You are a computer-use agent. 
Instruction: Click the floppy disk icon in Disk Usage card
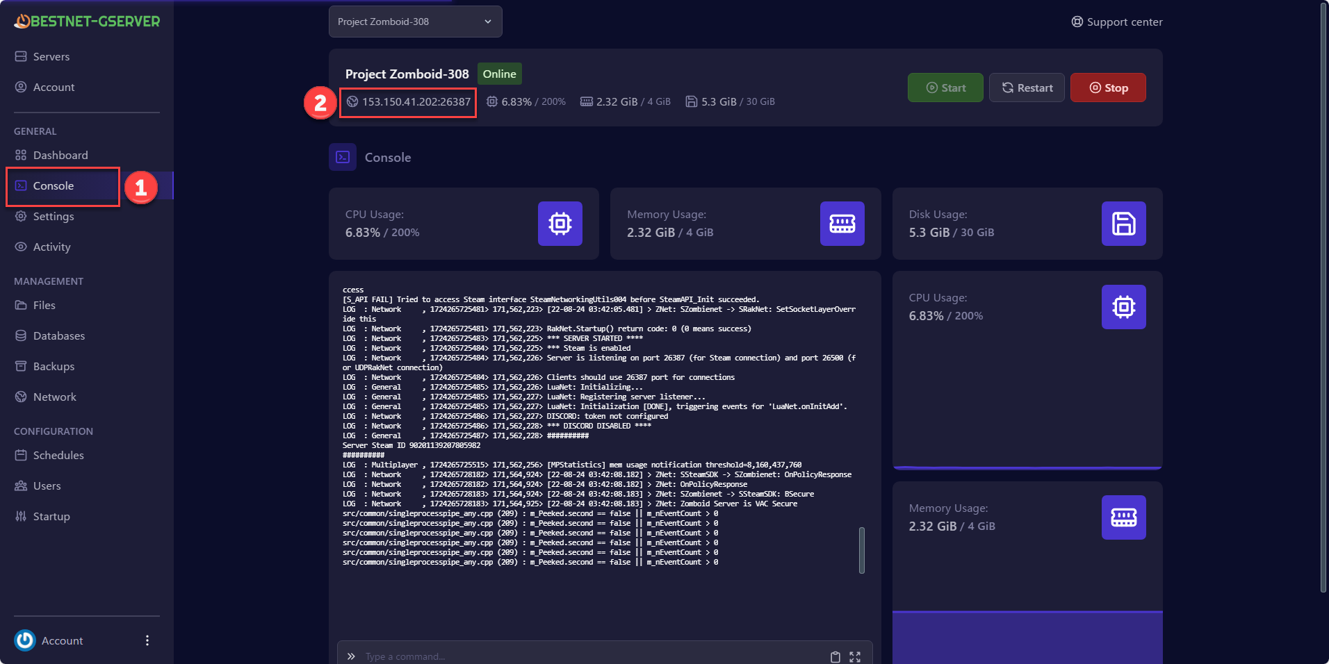point(1123,224)
